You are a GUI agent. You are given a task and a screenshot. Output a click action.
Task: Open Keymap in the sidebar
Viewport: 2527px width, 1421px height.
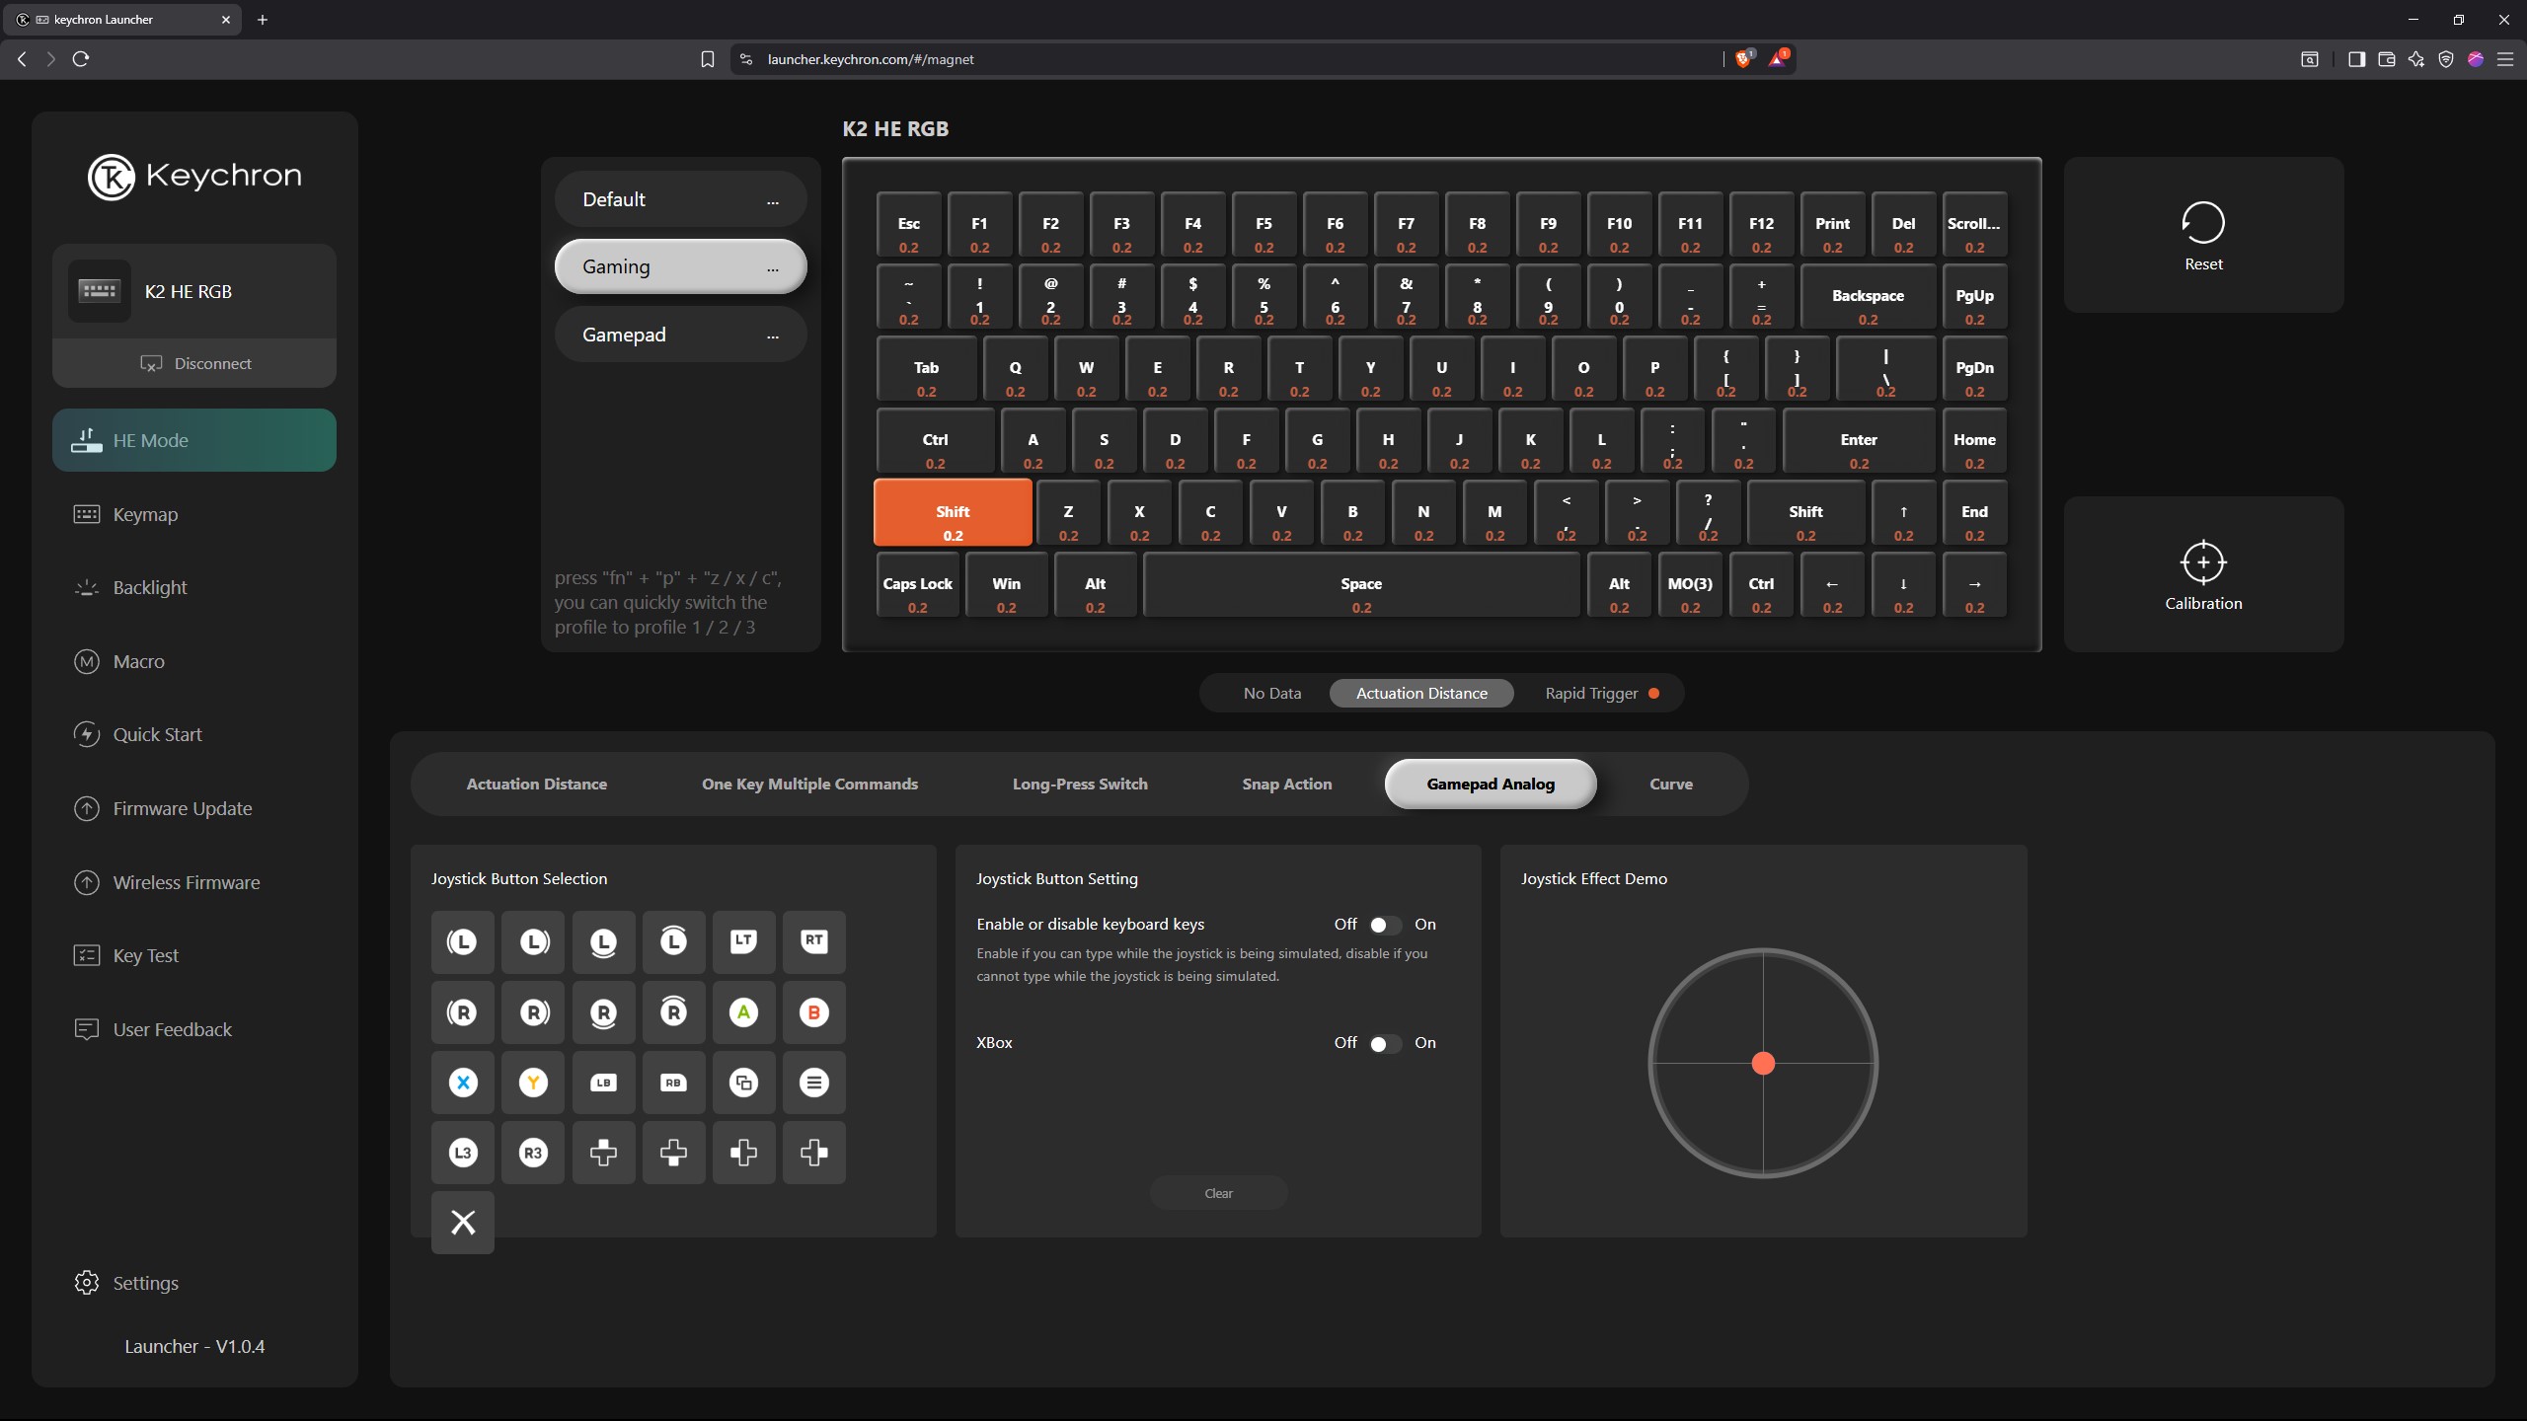(x=145, y=514)
